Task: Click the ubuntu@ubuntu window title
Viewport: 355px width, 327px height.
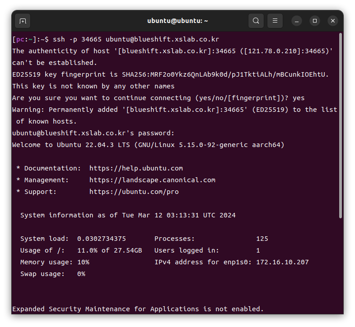Action: 177,21
